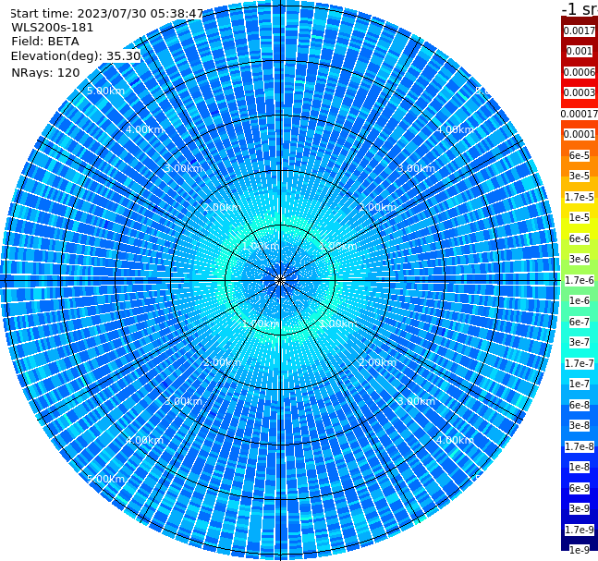Pick the 3e-6 colorbar label
This screenshot has width=598, height=561.
580,259
